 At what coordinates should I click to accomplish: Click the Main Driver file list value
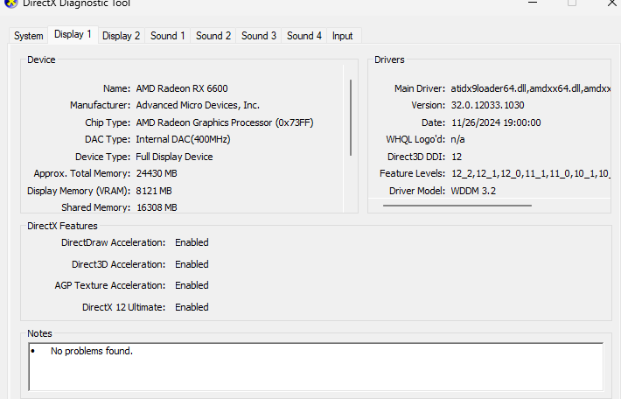pos(530,88)
